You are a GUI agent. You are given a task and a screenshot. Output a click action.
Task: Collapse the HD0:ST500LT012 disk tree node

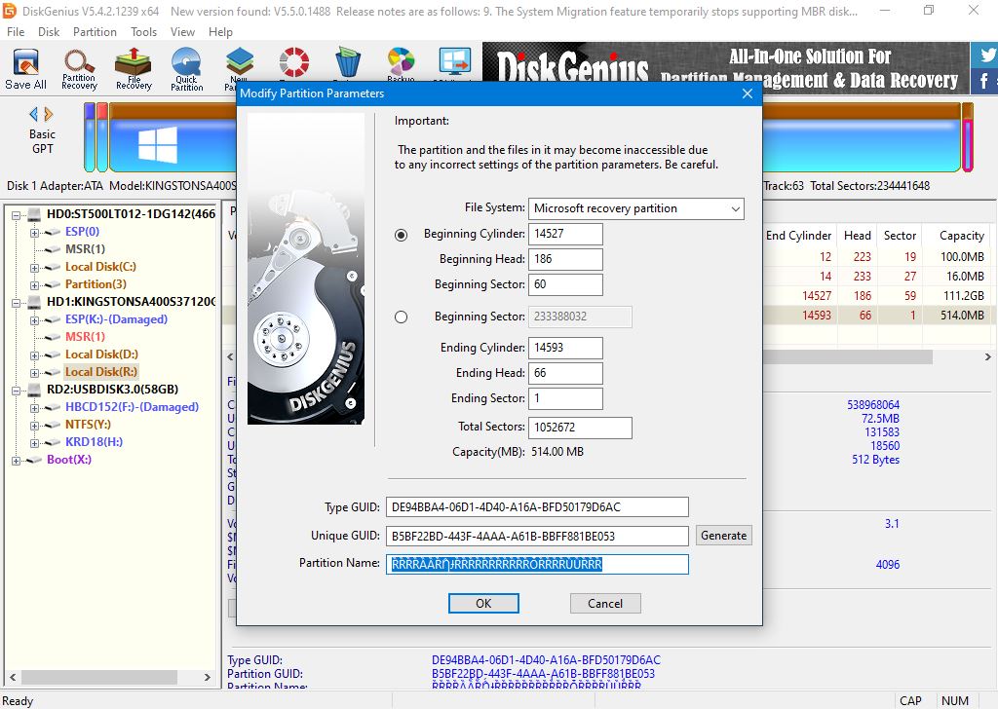point(17,214)
